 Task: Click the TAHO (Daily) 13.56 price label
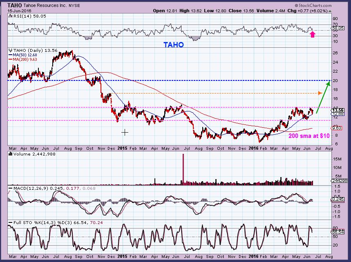tap(36, 51)
